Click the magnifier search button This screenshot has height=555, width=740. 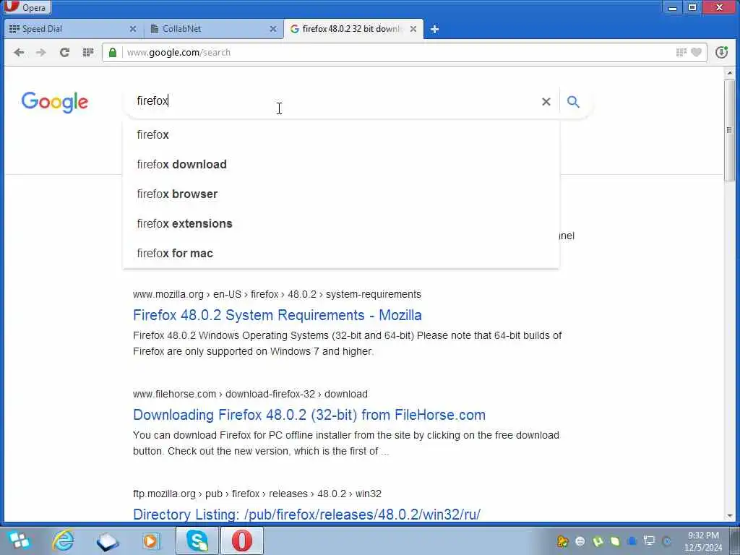(x=573, y=101)
